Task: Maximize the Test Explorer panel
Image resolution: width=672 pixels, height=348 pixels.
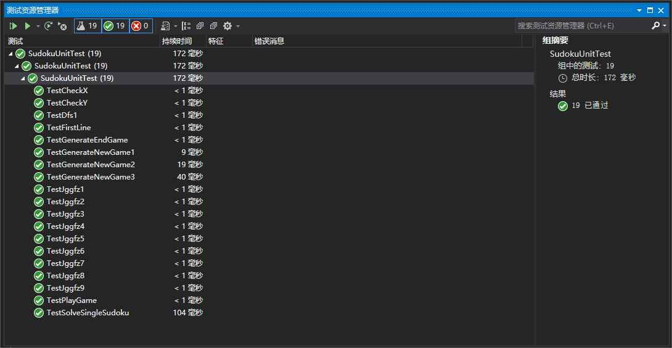Action: 650,10
